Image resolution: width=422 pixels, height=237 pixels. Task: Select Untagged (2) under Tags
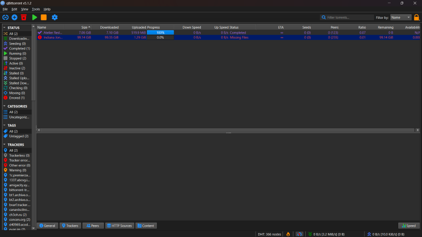[17, 136]
